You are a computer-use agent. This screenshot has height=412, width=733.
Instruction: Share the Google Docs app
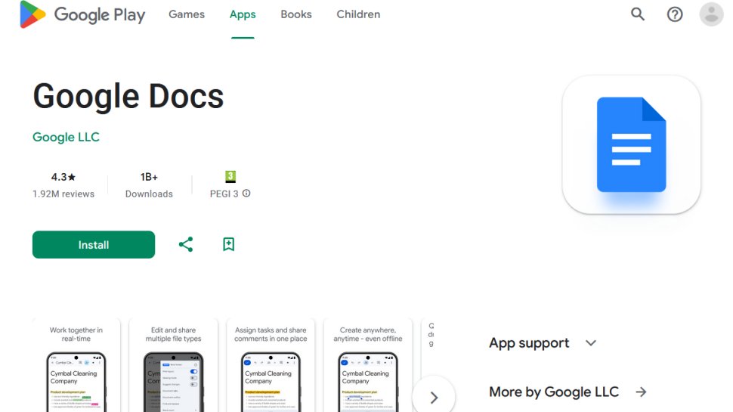tap(186, 244)
